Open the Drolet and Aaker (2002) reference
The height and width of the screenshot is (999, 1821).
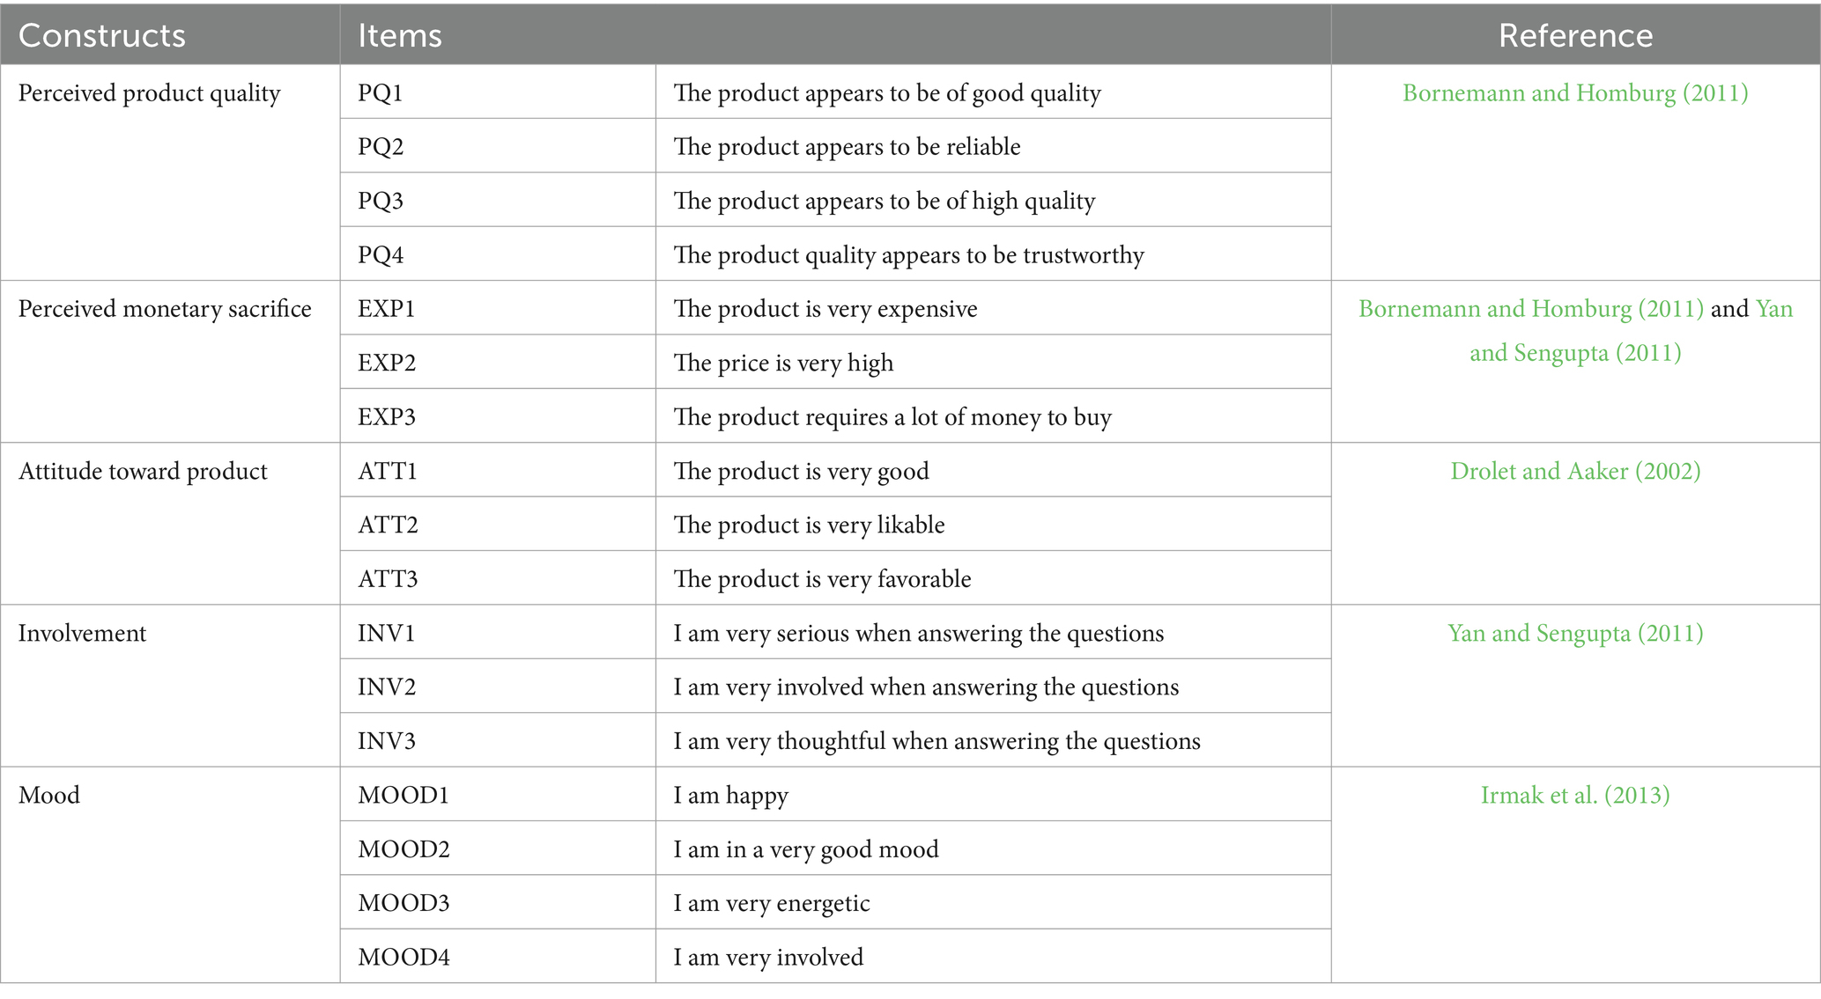1574,471
